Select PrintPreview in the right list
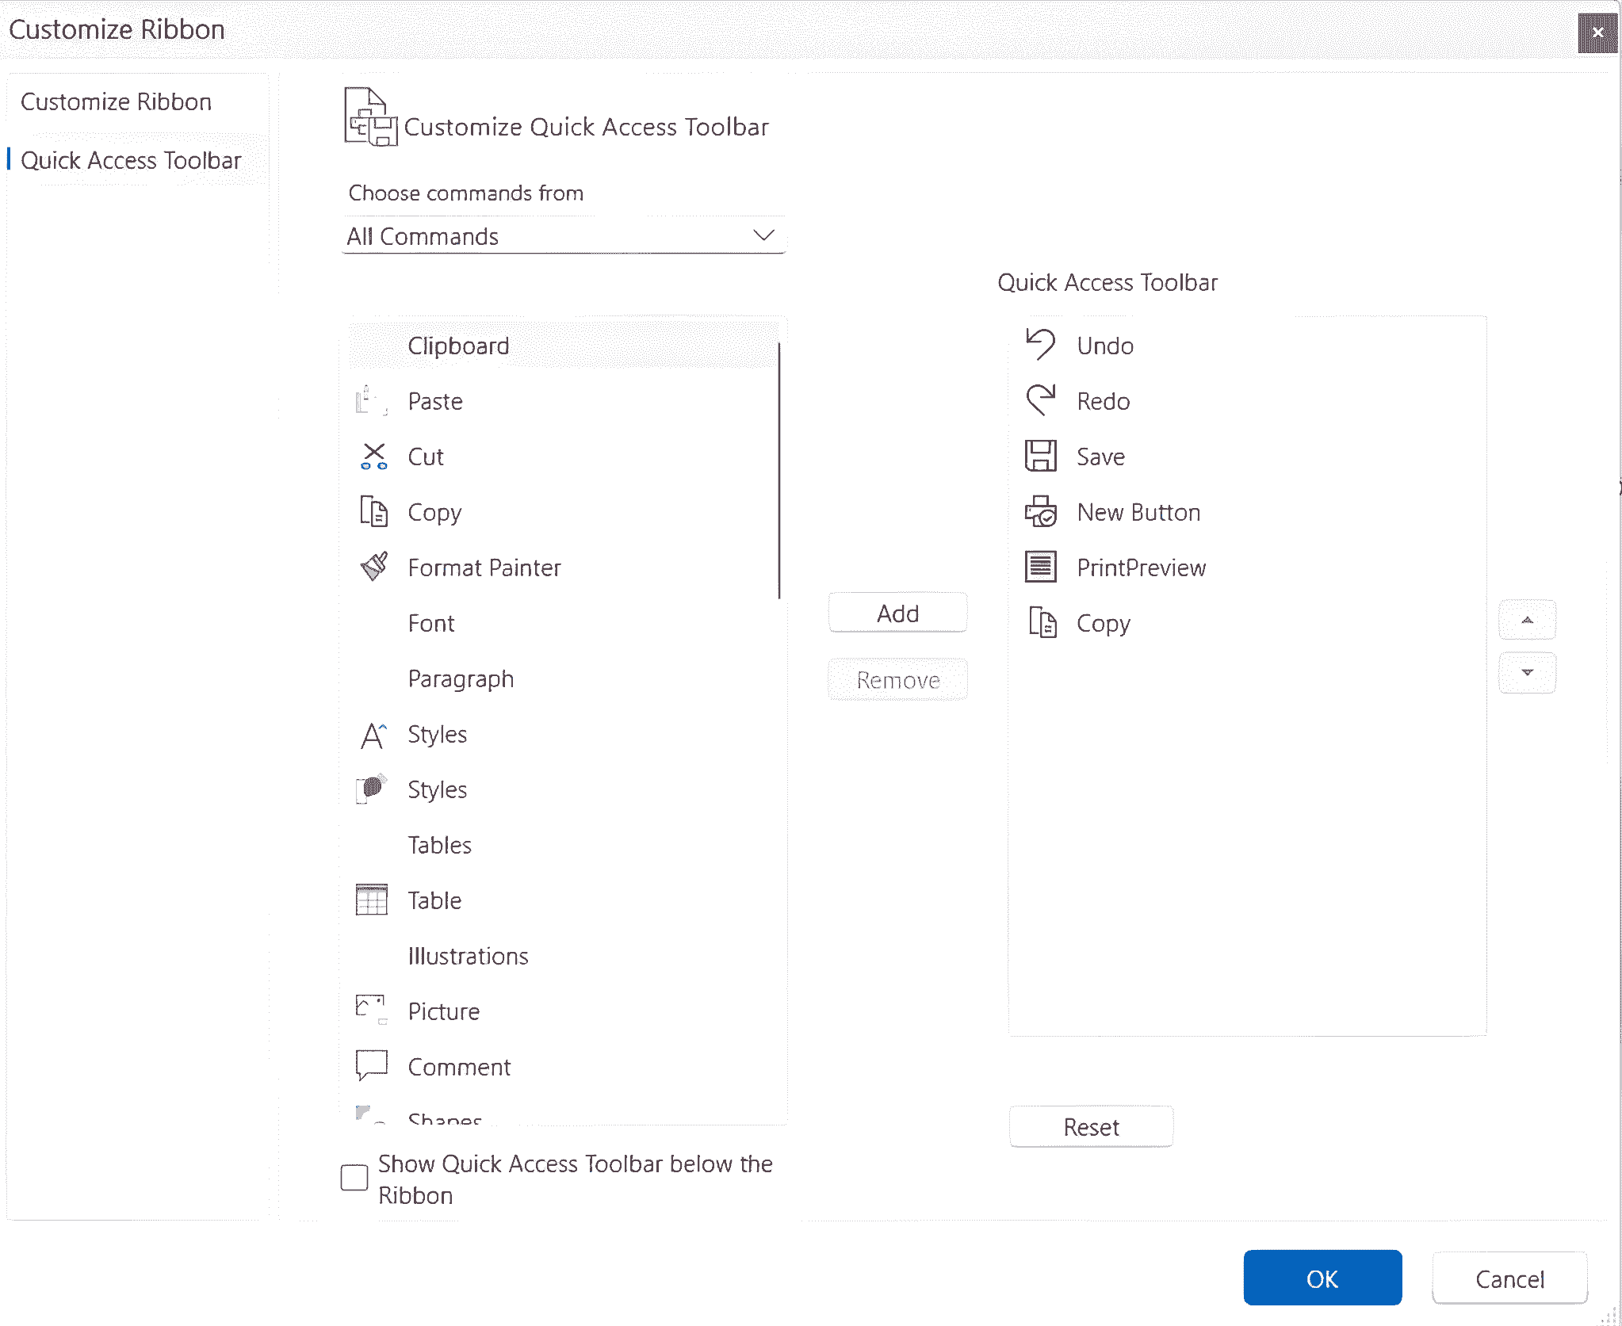This screenshot has width=1622, height=1326. point(1141,567)
